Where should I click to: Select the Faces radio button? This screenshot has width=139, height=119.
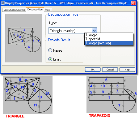(50, 50)
